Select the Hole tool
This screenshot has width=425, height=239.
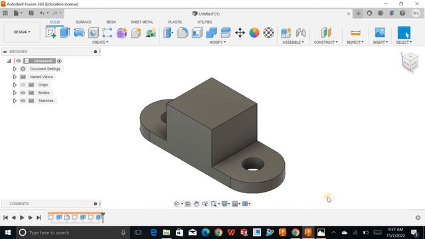pos(94,33)
